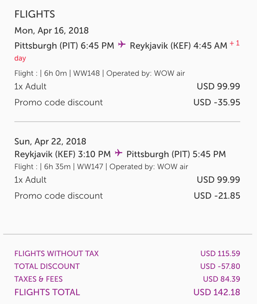The width and height of the screenshot is (257, 304).
Task: Click the WW147 flight details line
Action: pos(101,167)
